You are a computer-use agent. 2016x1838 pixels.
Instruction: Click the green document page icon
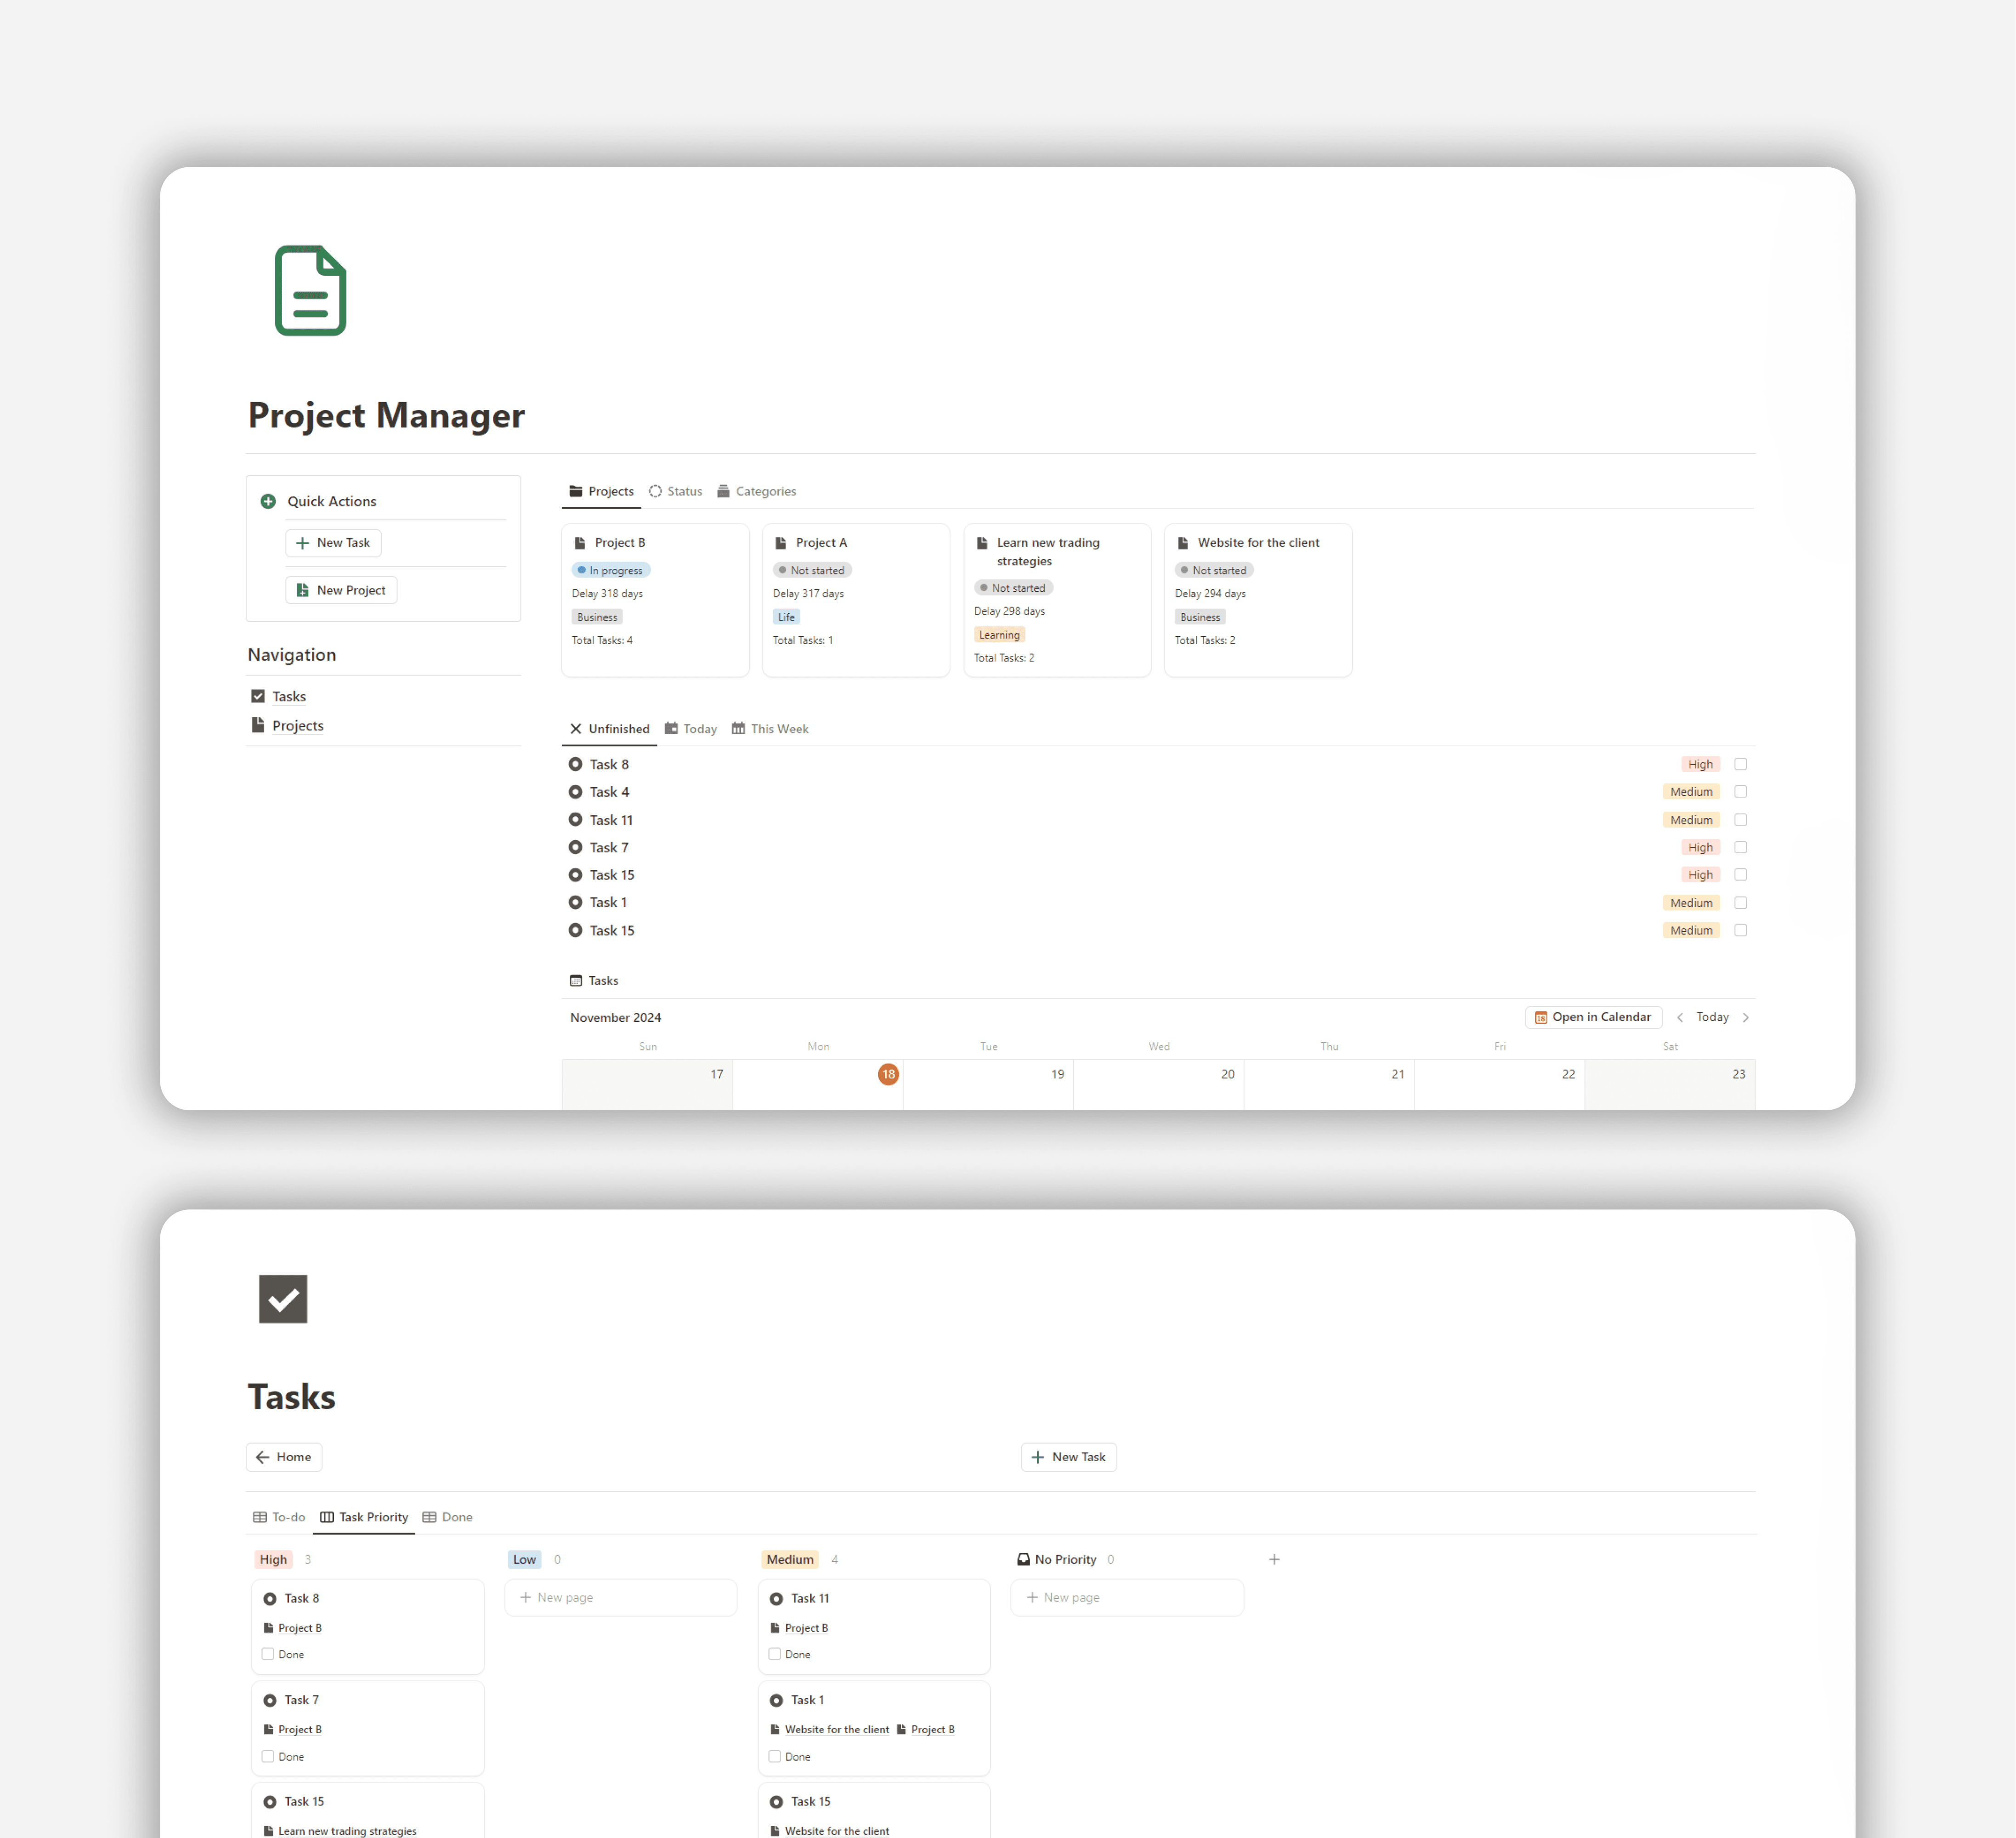pos(310,290)
